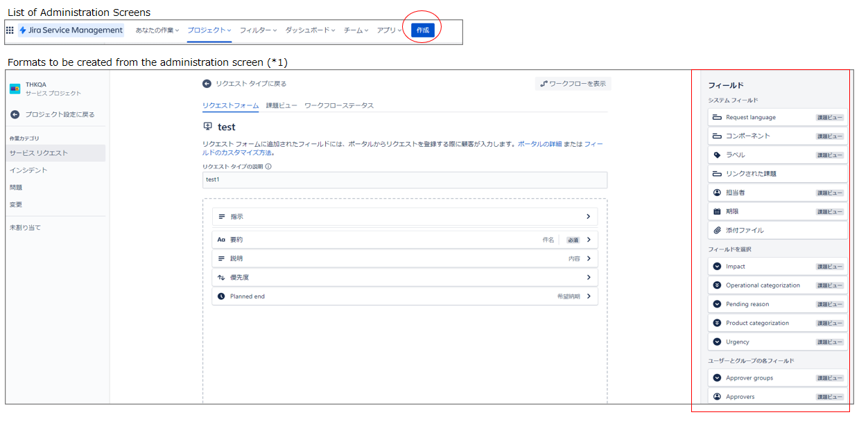Open the プロジェクト dropdown menu
Screen dimensions: 868x426
pos(209,30)
